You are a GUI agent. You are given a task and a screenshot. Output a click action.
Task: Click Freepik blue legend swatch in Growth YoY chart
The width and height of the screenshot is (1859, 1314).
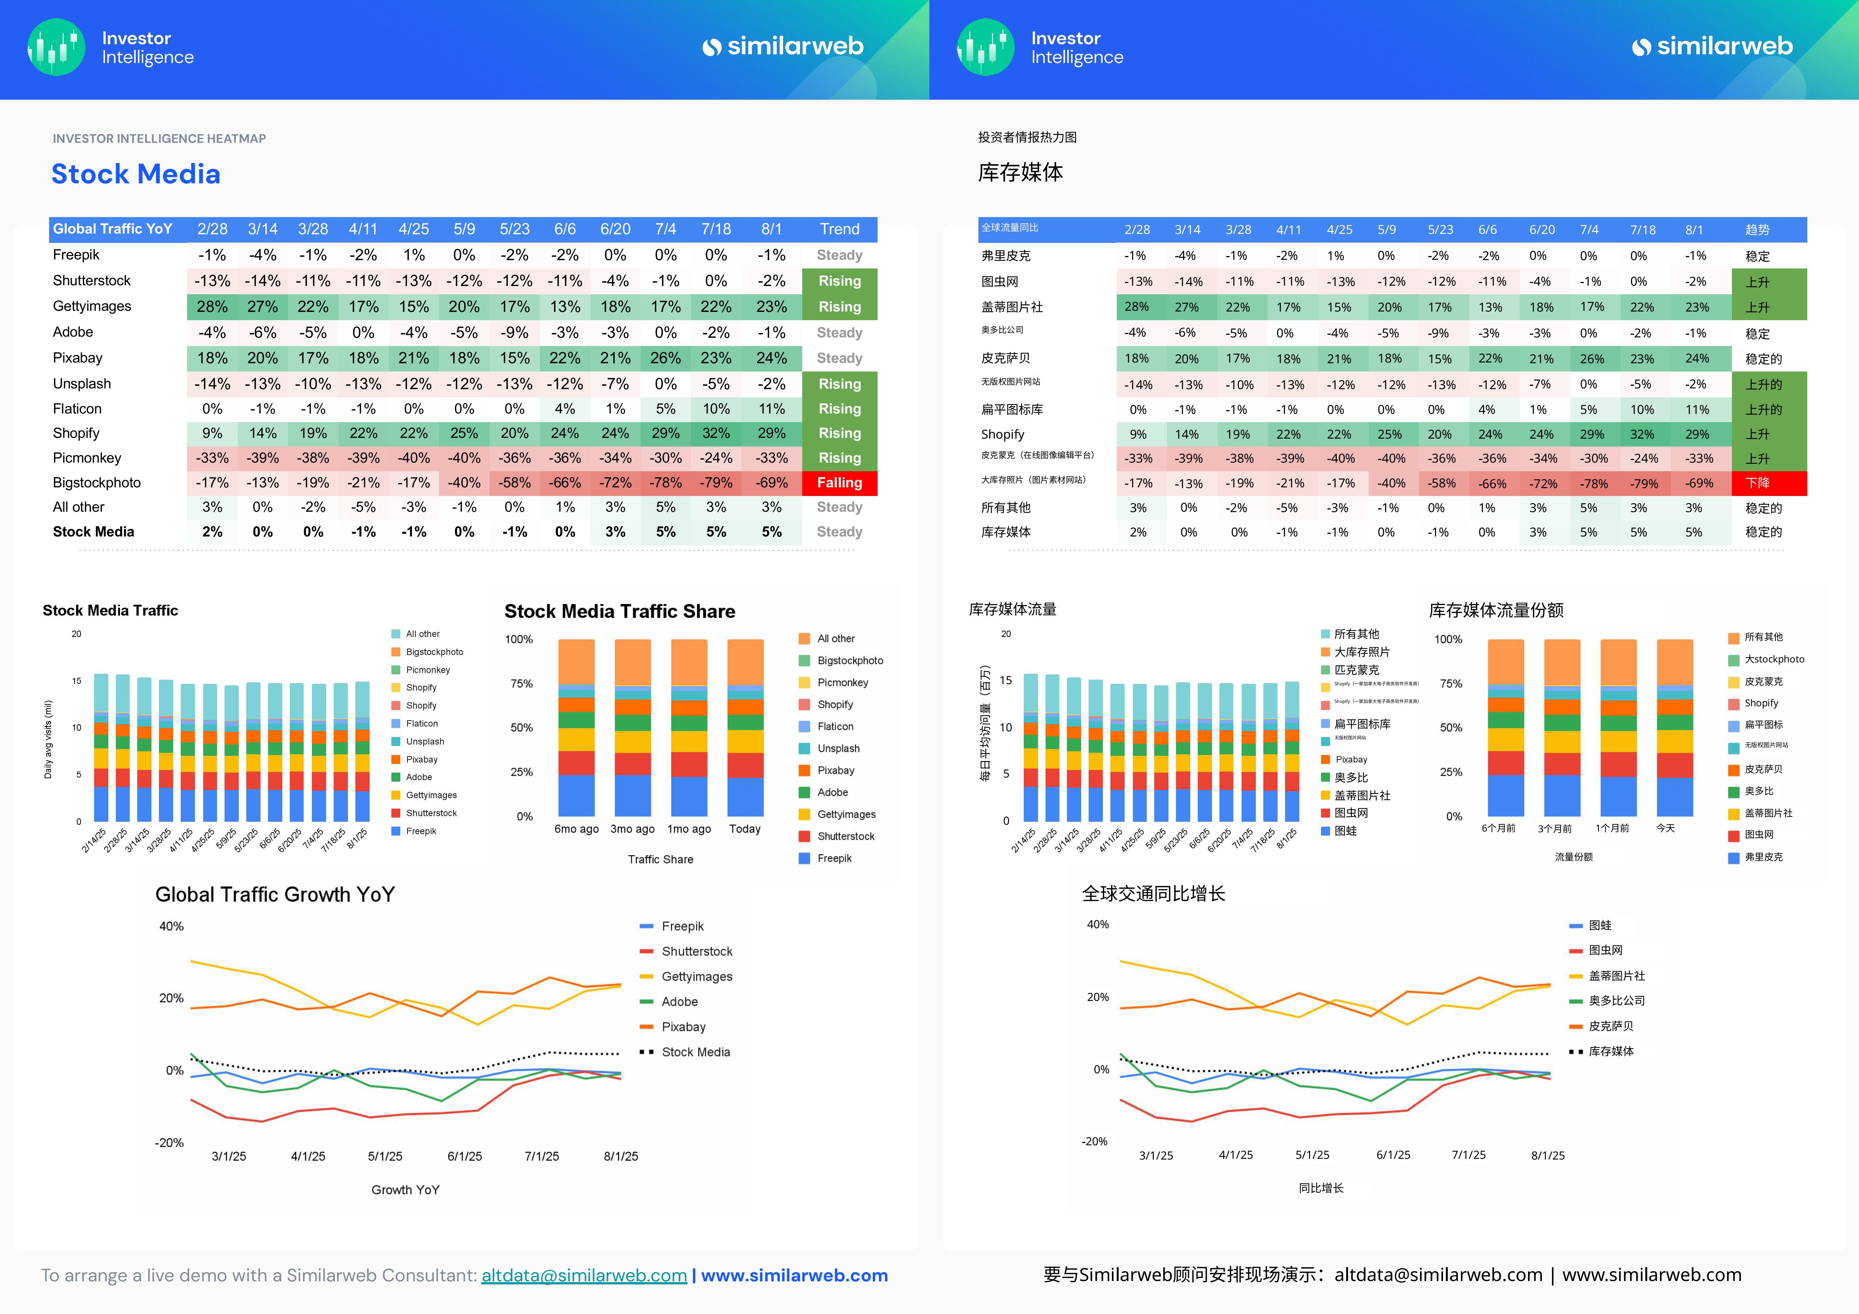tap(646, 926)
